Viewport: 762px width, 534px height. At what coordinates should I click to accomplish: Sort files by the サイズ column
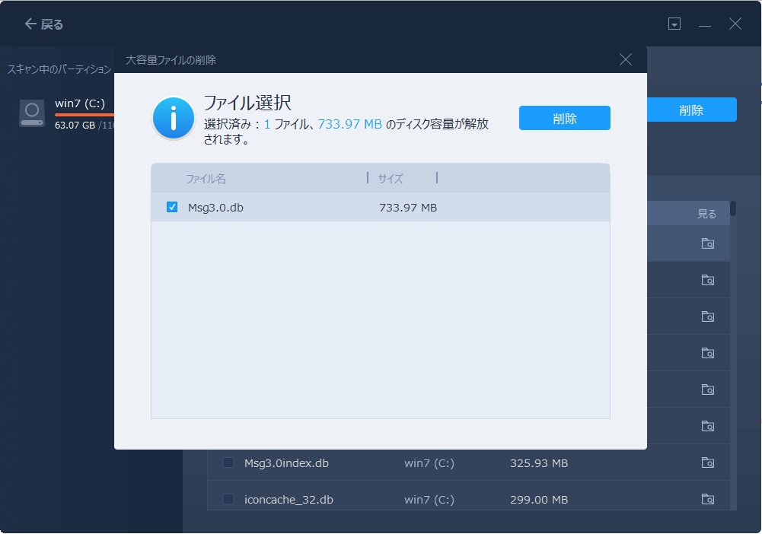390,178
